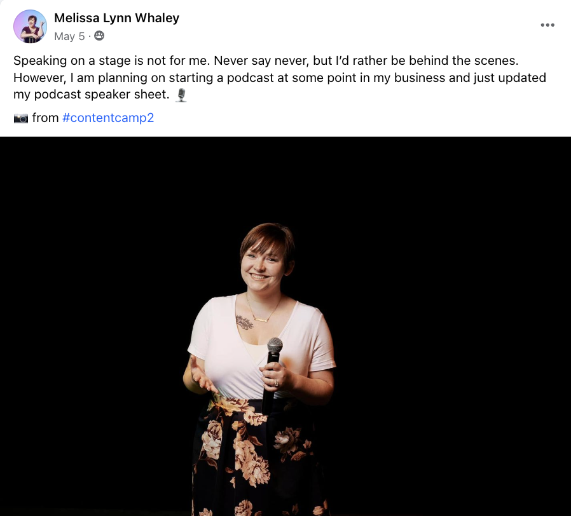
Task: Click the floral skirt in the photo
Action: click(260, 457)
